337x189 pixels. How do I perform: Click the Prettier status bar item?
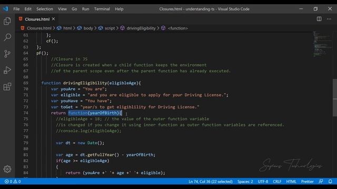307,182
